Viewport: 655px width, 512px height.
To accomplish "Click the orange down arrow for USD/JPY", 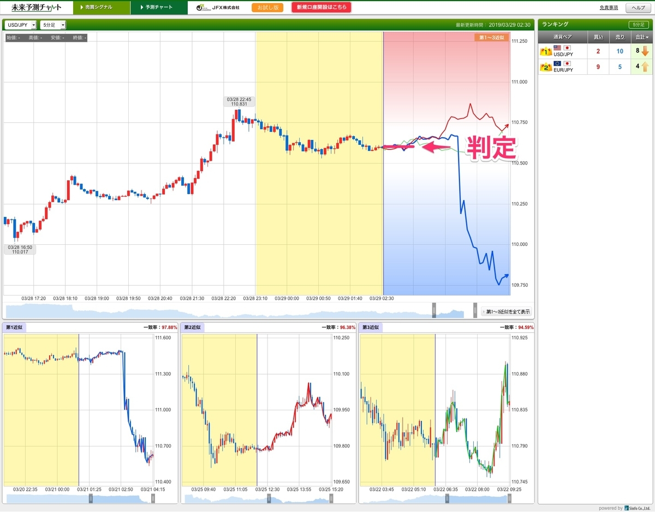I will 645,51.
